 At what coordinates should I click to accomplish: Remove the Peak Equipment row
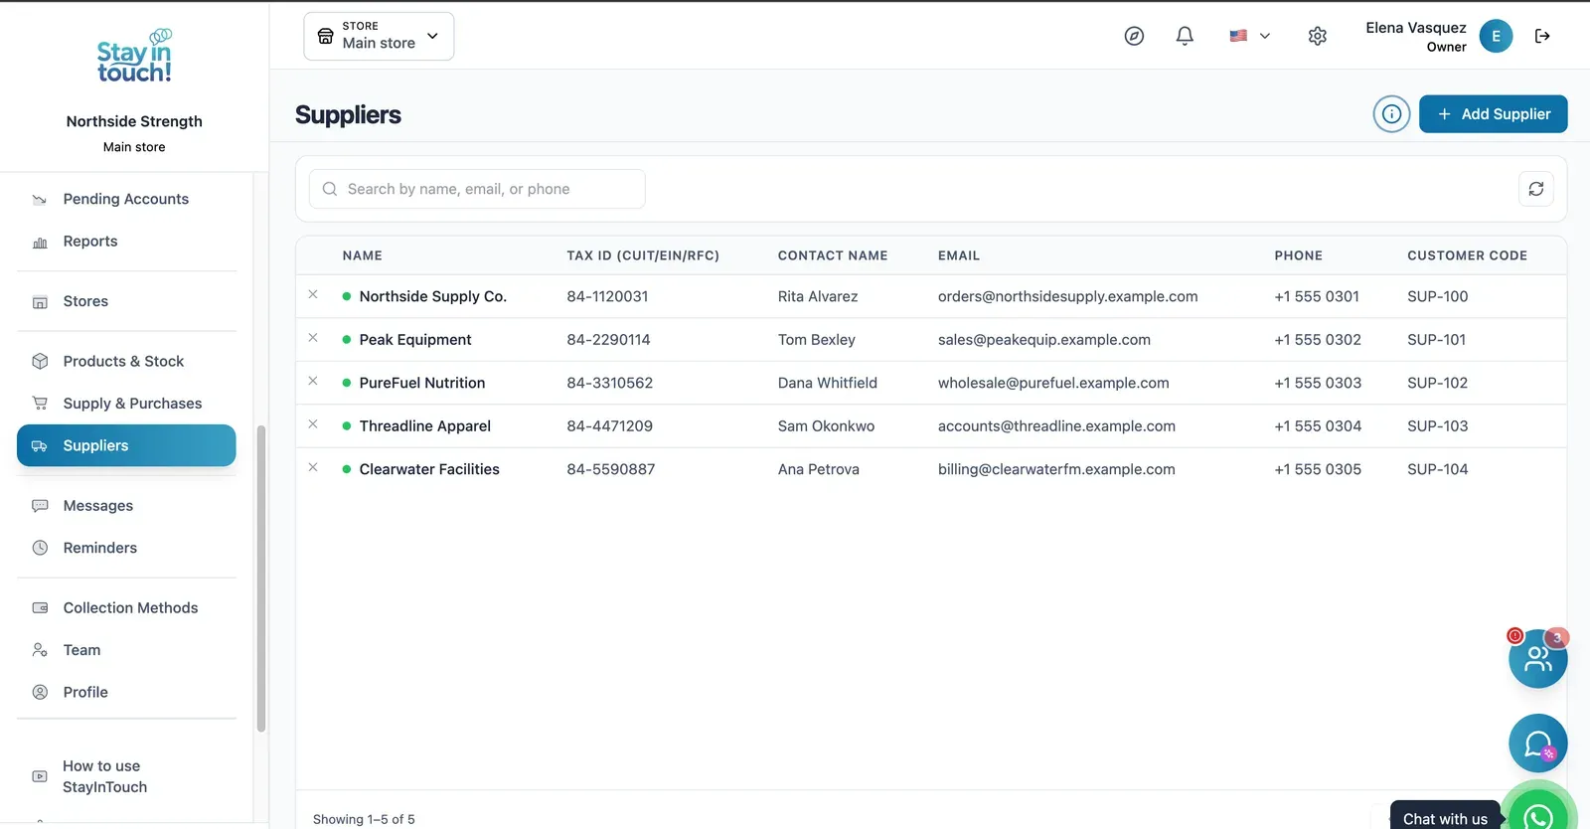tap(313, 338)
